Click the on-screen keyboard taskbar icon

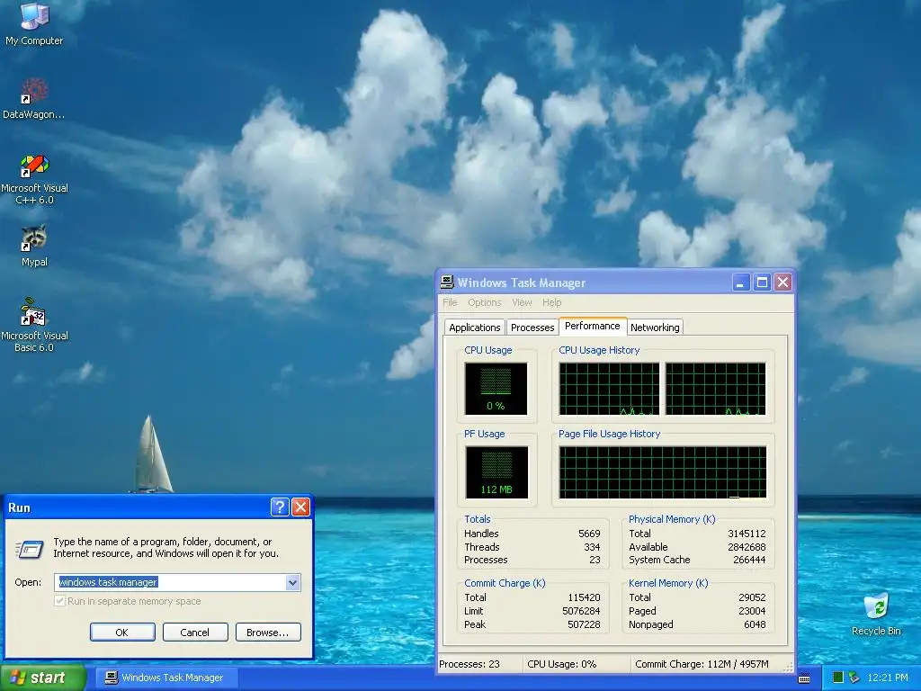pos(804,678)
